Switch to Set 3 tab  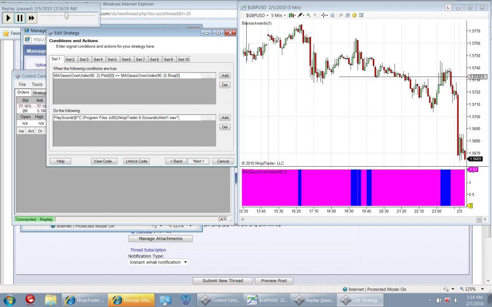pyautogui.click(x=84, y=59)
